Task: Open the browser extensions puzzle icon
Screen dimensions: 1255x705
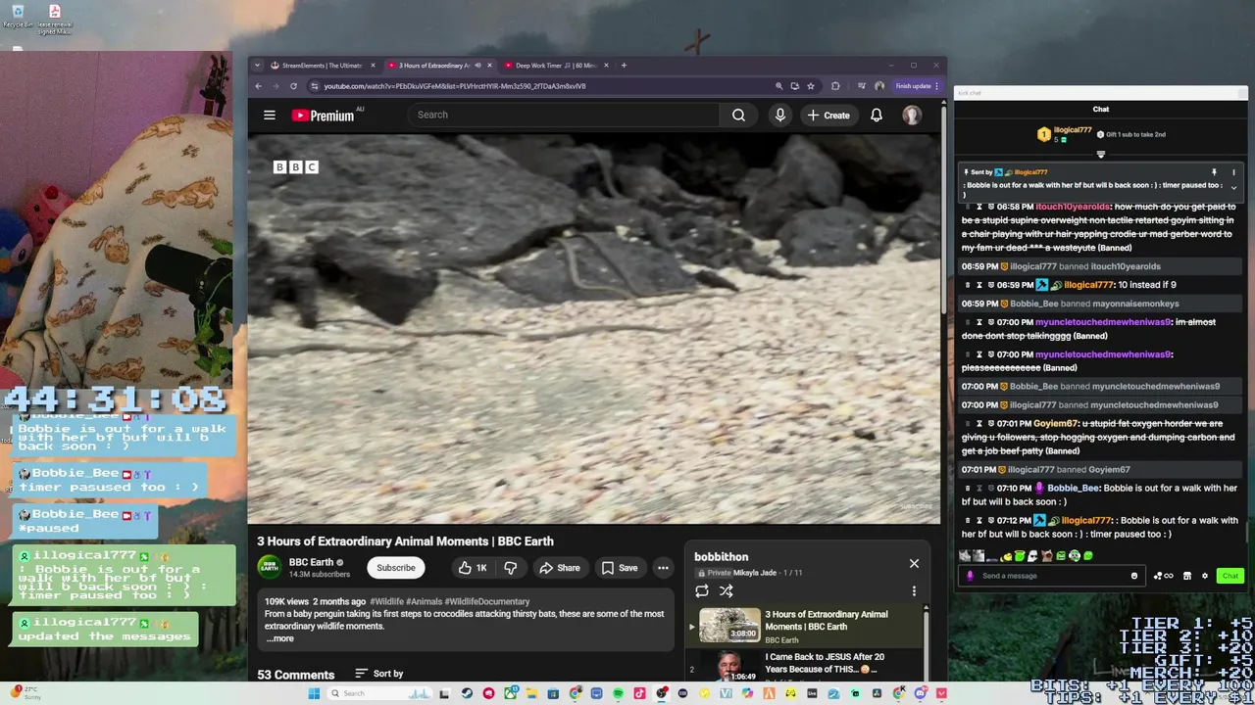Action: (x=835, y=86)
